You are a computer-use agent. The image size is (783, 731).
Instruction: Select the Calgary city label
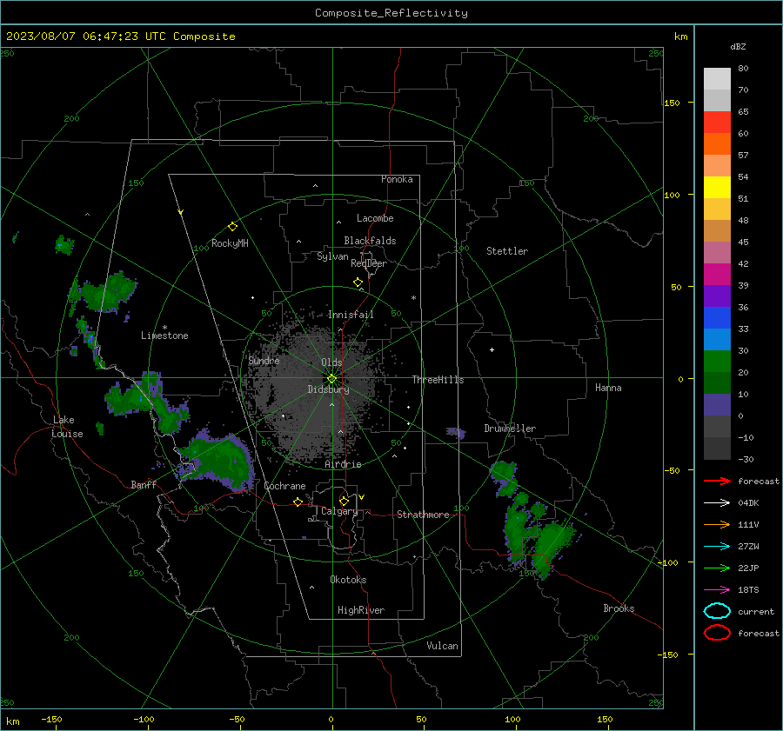pyautogui.click(x=339, y=511)
